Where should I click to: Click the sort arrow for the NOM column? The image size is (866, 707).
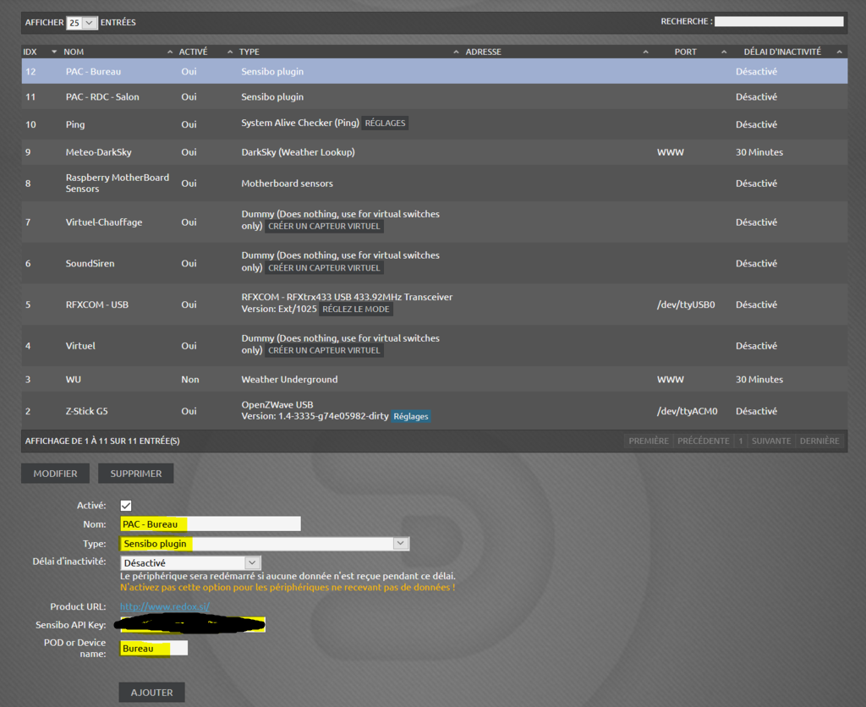click(170, 52)
